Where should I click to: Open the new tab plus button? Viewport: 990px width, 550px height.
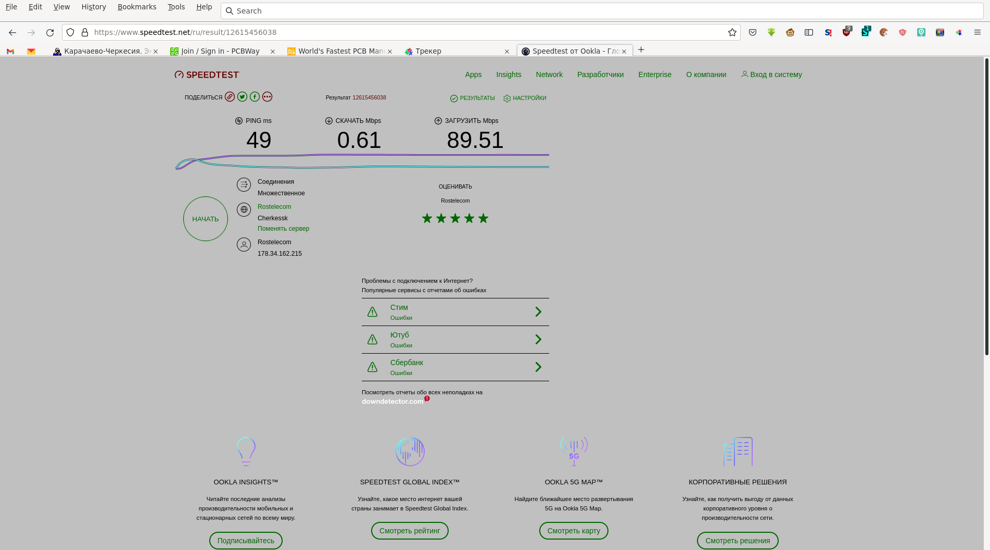(x=641, y=50)
